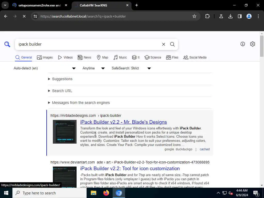This screenshot has width=264, height=198.
Task: Focus the address bar URL
Action: coord(83,16)
